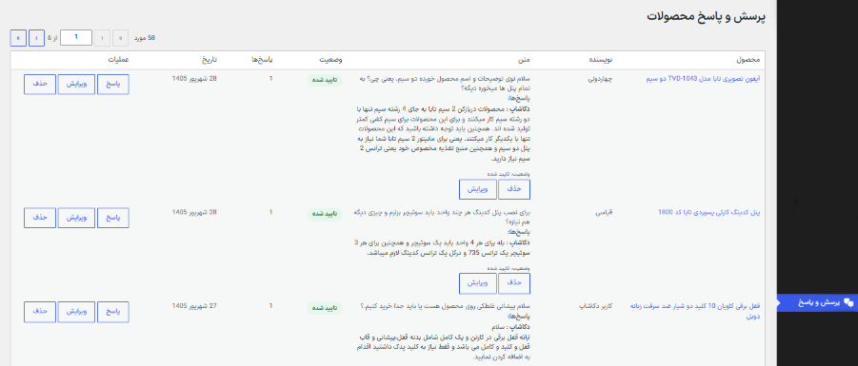Click the author name قیاسی
This screenshot has height=366, width=858.
605,213
